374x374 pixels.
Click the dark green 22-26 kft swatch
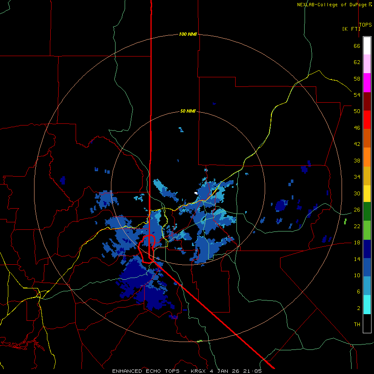(x=367, y=212)
